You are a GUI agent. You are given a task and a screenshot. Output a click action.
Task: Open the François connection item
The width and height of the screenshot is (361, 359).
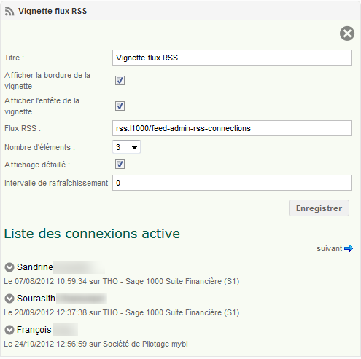34,330
